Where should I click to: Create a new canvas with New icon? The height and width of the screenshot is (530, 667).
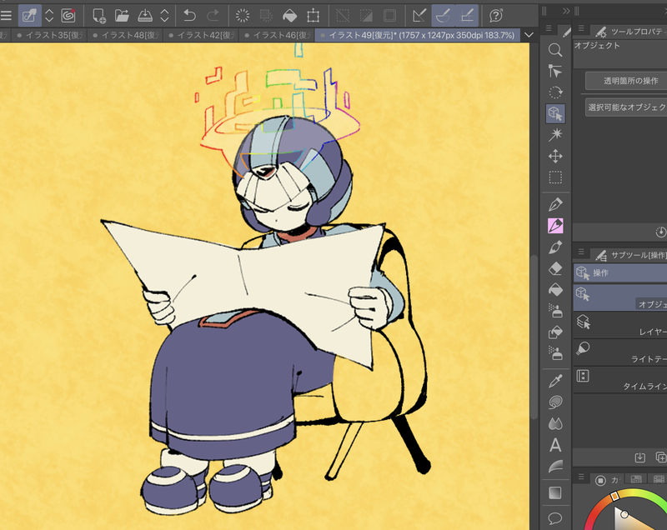pyautogui.click(x=99, y=16)
